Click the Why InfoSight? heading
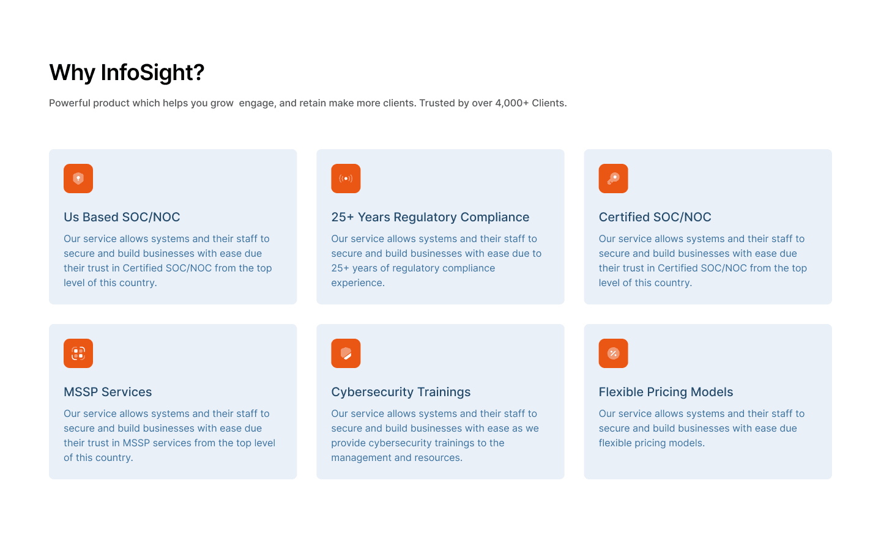This screenshot has height=538, width=881. point(127,72)
